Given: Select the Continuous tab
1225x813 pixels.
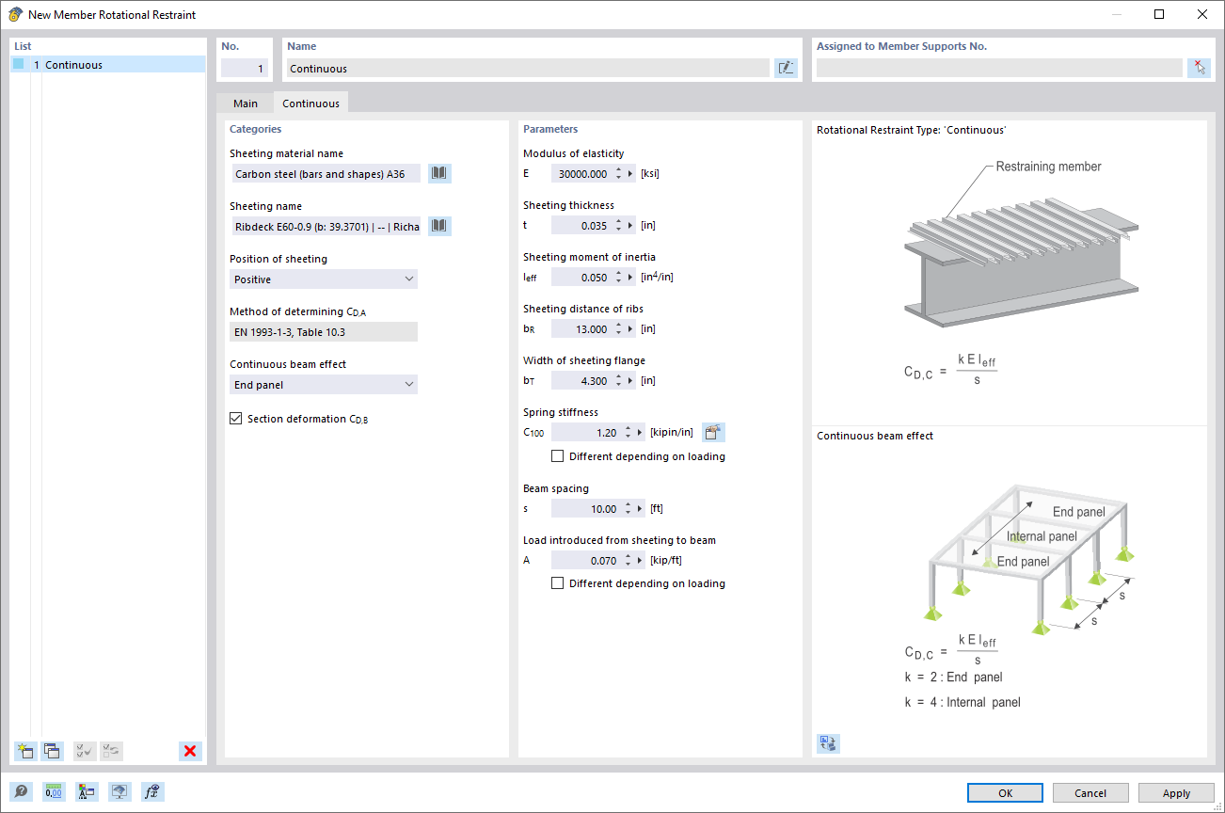Looking at the screenshot, I should [x=310, y=103].
